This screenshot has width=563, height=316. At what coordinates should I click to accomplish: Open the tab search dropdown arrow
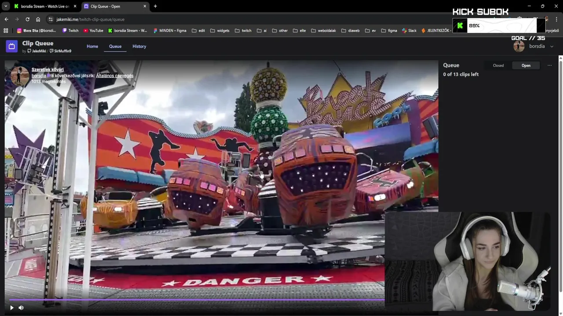[6, 6]
